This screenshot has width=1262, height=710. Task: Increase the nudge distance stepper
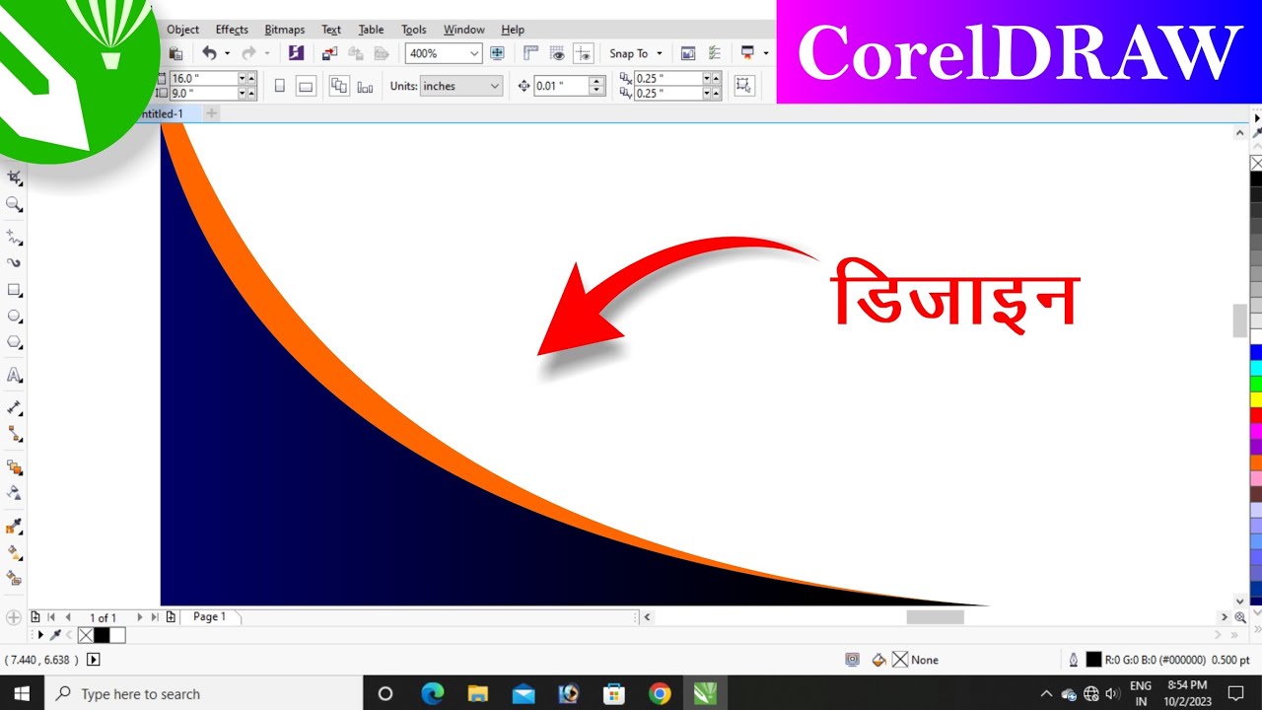[596, 81]
